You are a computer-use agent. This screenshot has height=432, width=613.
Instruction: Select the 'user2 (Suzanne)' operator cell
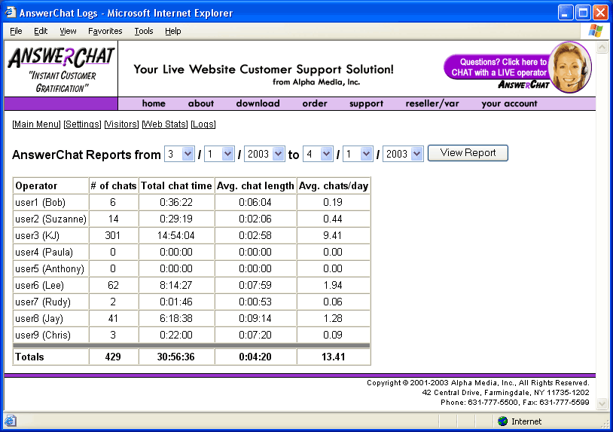tap(50, 219)
